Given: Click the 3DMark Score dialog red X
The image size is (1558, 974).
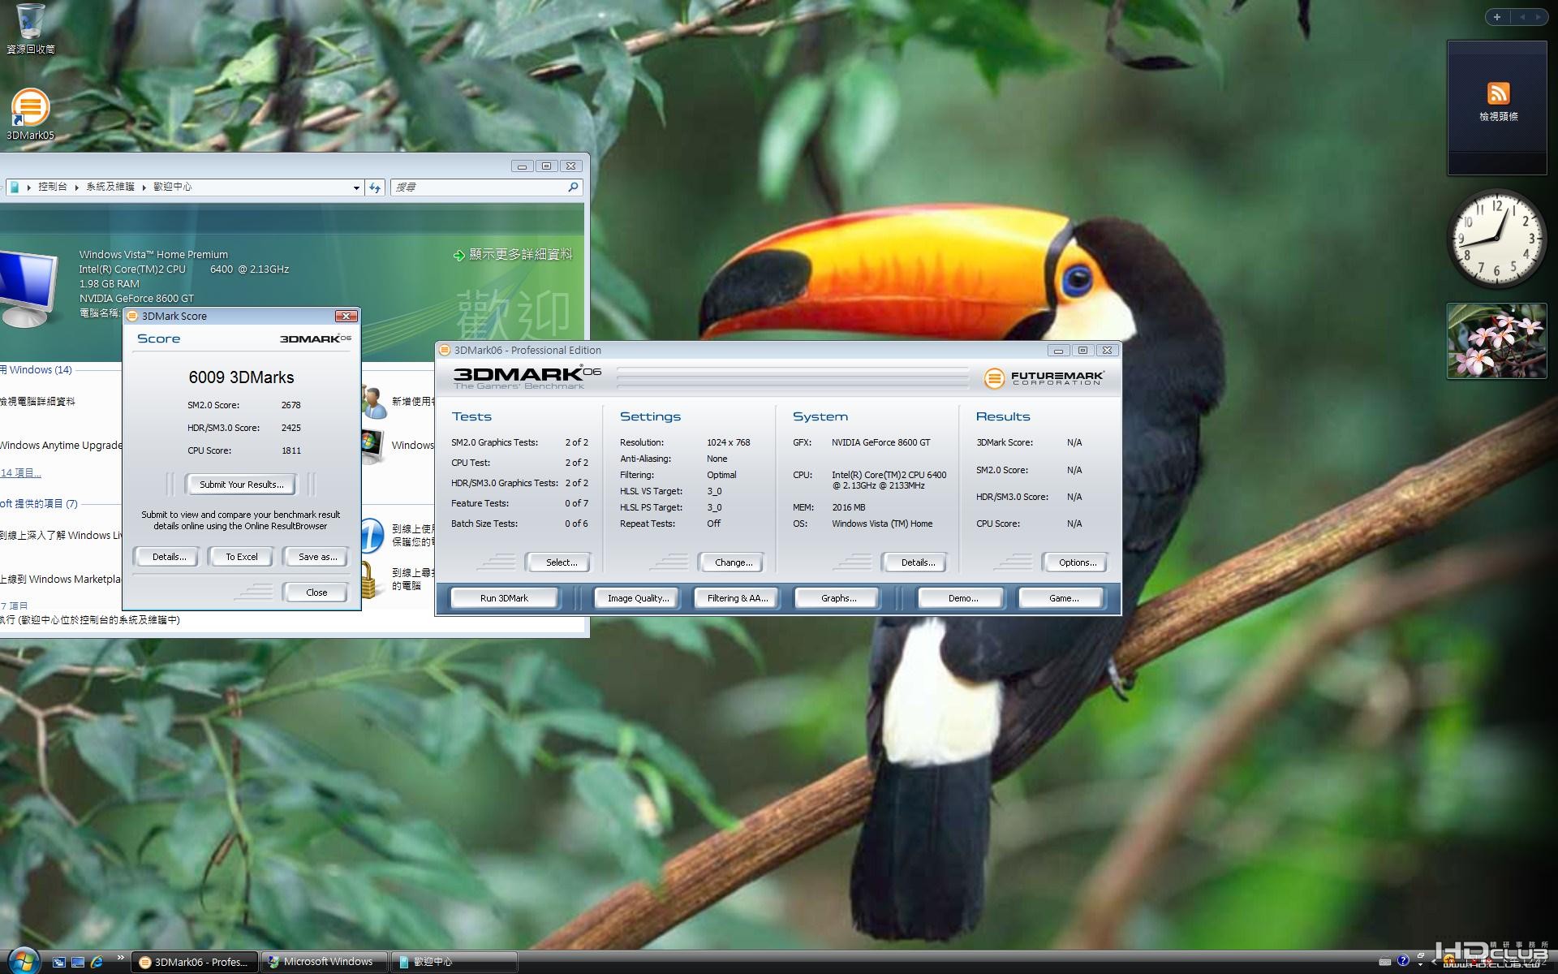Looking at the screenshot, I should (x=346, y=316).
